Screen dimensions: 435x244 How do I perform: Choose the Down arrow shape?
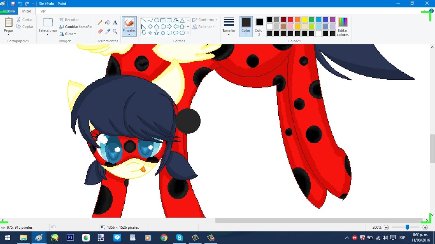coord(144,33)
